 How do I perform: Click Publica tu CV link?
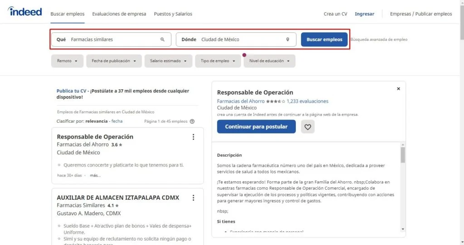[71, 91]
